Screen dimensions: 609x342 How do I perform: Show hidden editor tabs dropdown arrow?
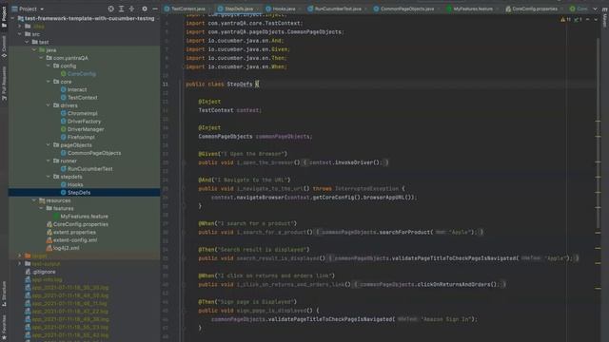tap(595, 9)
